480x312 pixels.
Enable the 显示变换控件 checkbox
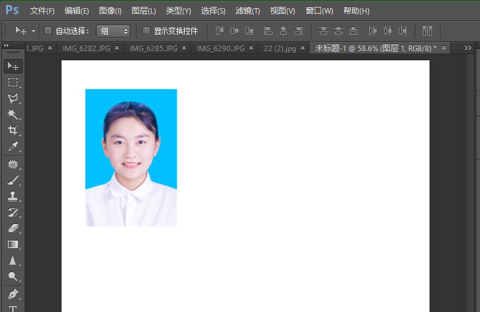pos(146,31)
